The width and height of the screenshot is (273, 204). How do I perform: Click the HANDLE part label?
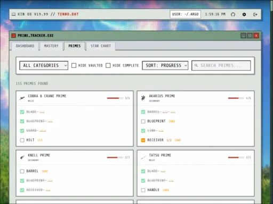(x=153, y=190)
